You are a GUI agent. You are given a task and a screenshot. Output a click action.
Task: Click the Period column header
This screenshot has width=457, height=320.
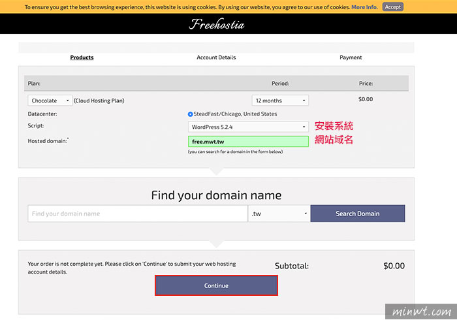280,84
